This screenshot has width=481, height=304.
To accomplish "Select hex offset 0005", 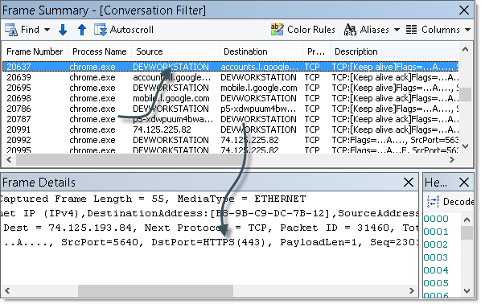I will tap(436, 283).
